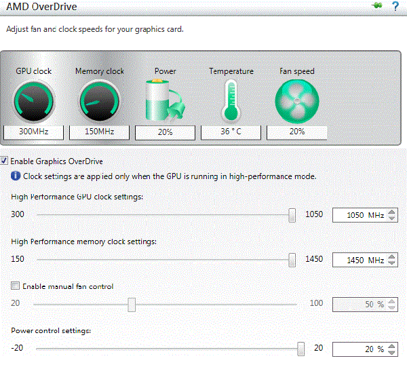Click the manual fan speed slider handle

point(132,305)
